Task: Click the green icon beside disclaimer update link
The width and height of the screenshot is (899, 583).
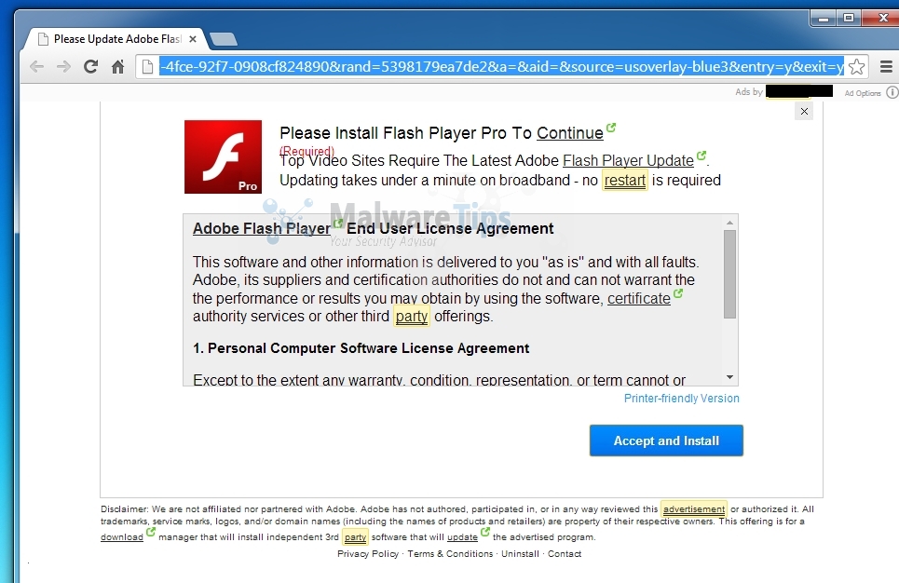Action: tap(485, 532)
